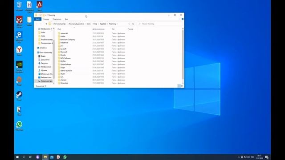Sort by the Тип column header
Screen dimensions: 285x160
113,29
